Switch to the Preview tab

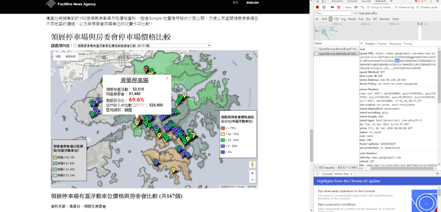click(x=382, y=44)
